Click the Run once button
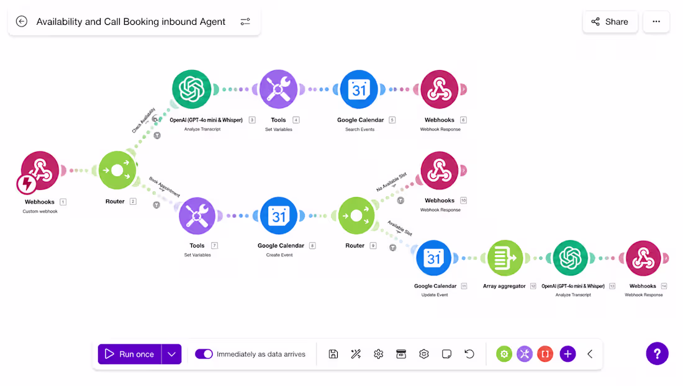 (x=130, y=354)
